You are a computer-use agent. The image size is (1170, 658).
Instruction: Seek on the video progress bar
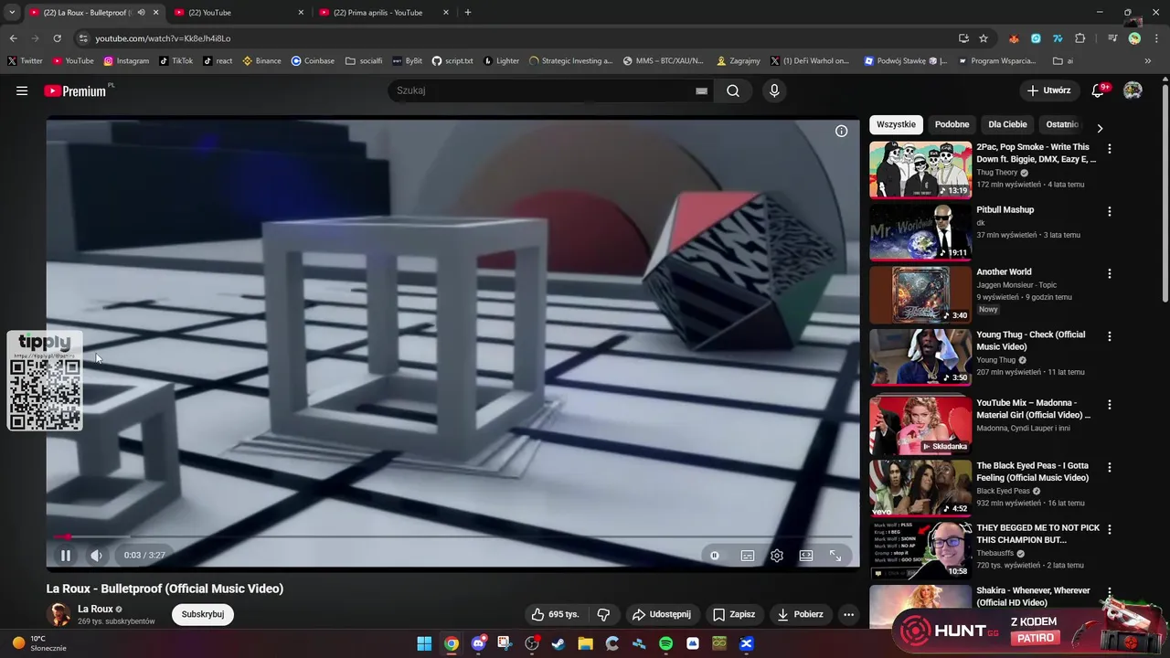[452, 536]
